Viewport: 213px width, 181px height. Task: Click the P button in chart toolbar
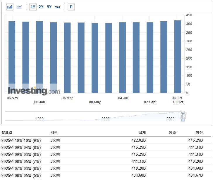coord(71,7)
